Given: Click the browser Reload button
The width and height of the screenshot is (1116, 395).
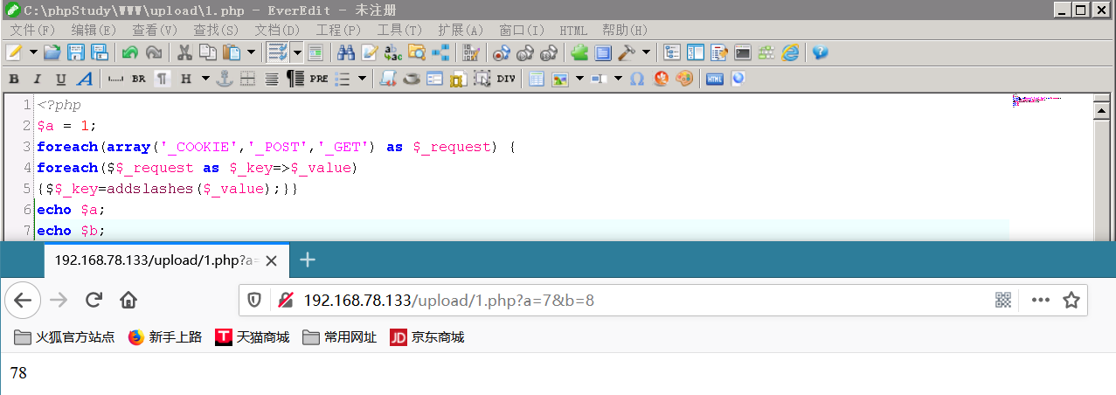Looking at the screenshot, I should (94, 301).
